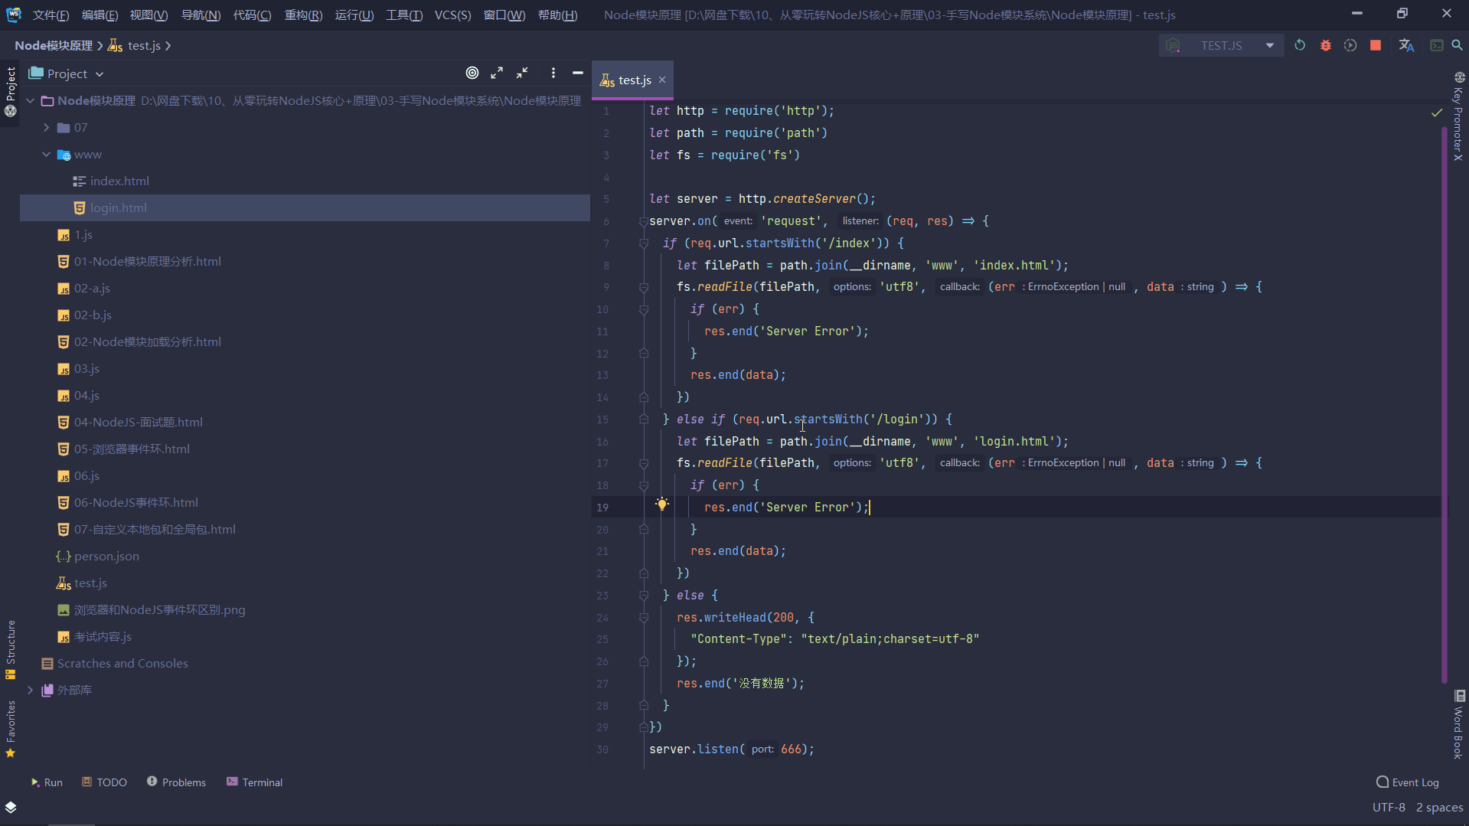Viewport: 1469px width, 826px height.
Task: Expand the 07 folder
Action: (x=47, y=127)
